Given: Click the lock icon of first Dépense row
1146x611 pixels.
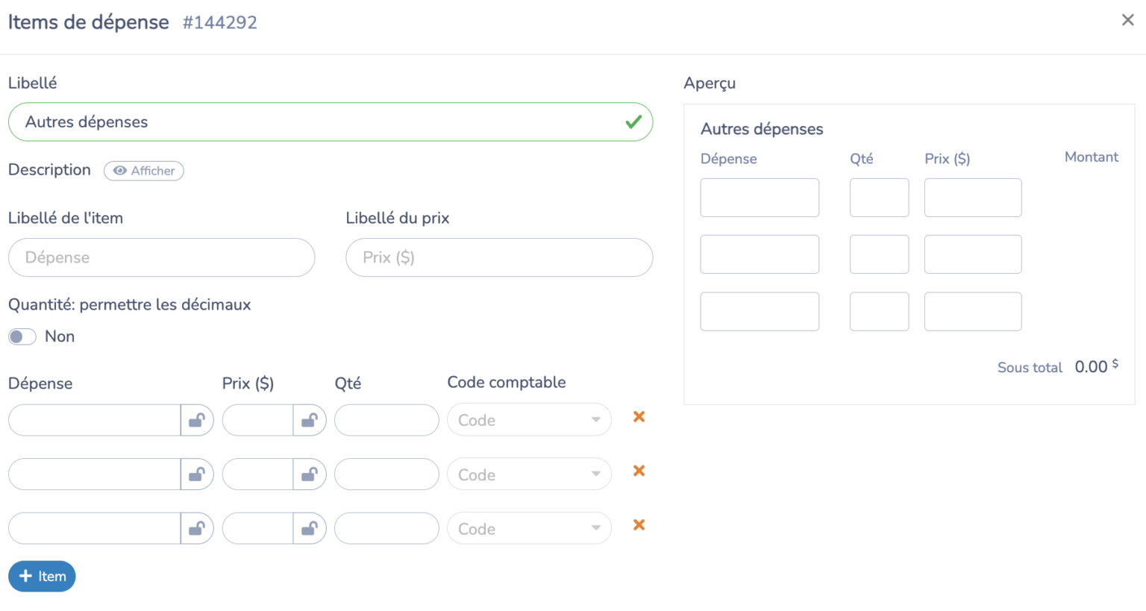Looking at the screenshot, I should pyautogui.click(x=197, y=420).
